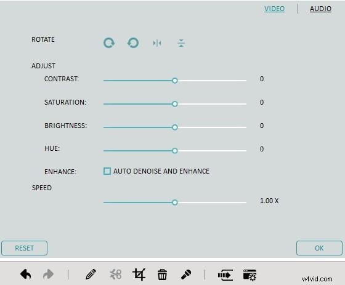
Task: Switch to the VIDEO tab
Action: 274,9
